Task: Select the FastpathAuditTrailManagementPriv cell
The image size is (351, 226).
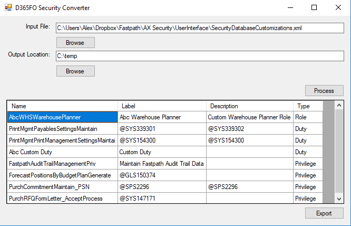Action: pyautogui.click(x=63, y=164)
